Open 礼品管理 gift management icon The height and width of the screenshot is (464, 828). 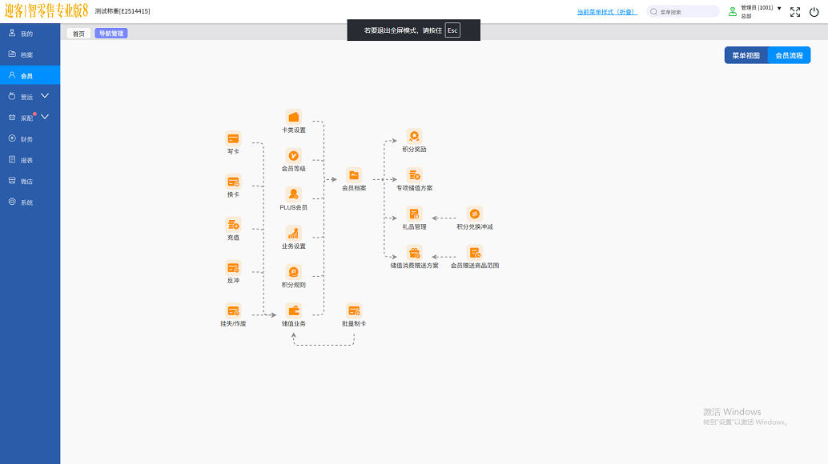coord(414,214)
